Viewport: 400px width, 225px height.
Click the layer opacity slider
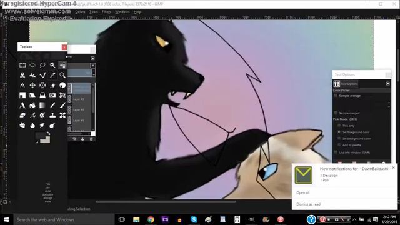pyautogui.click(x=79, y=73)
